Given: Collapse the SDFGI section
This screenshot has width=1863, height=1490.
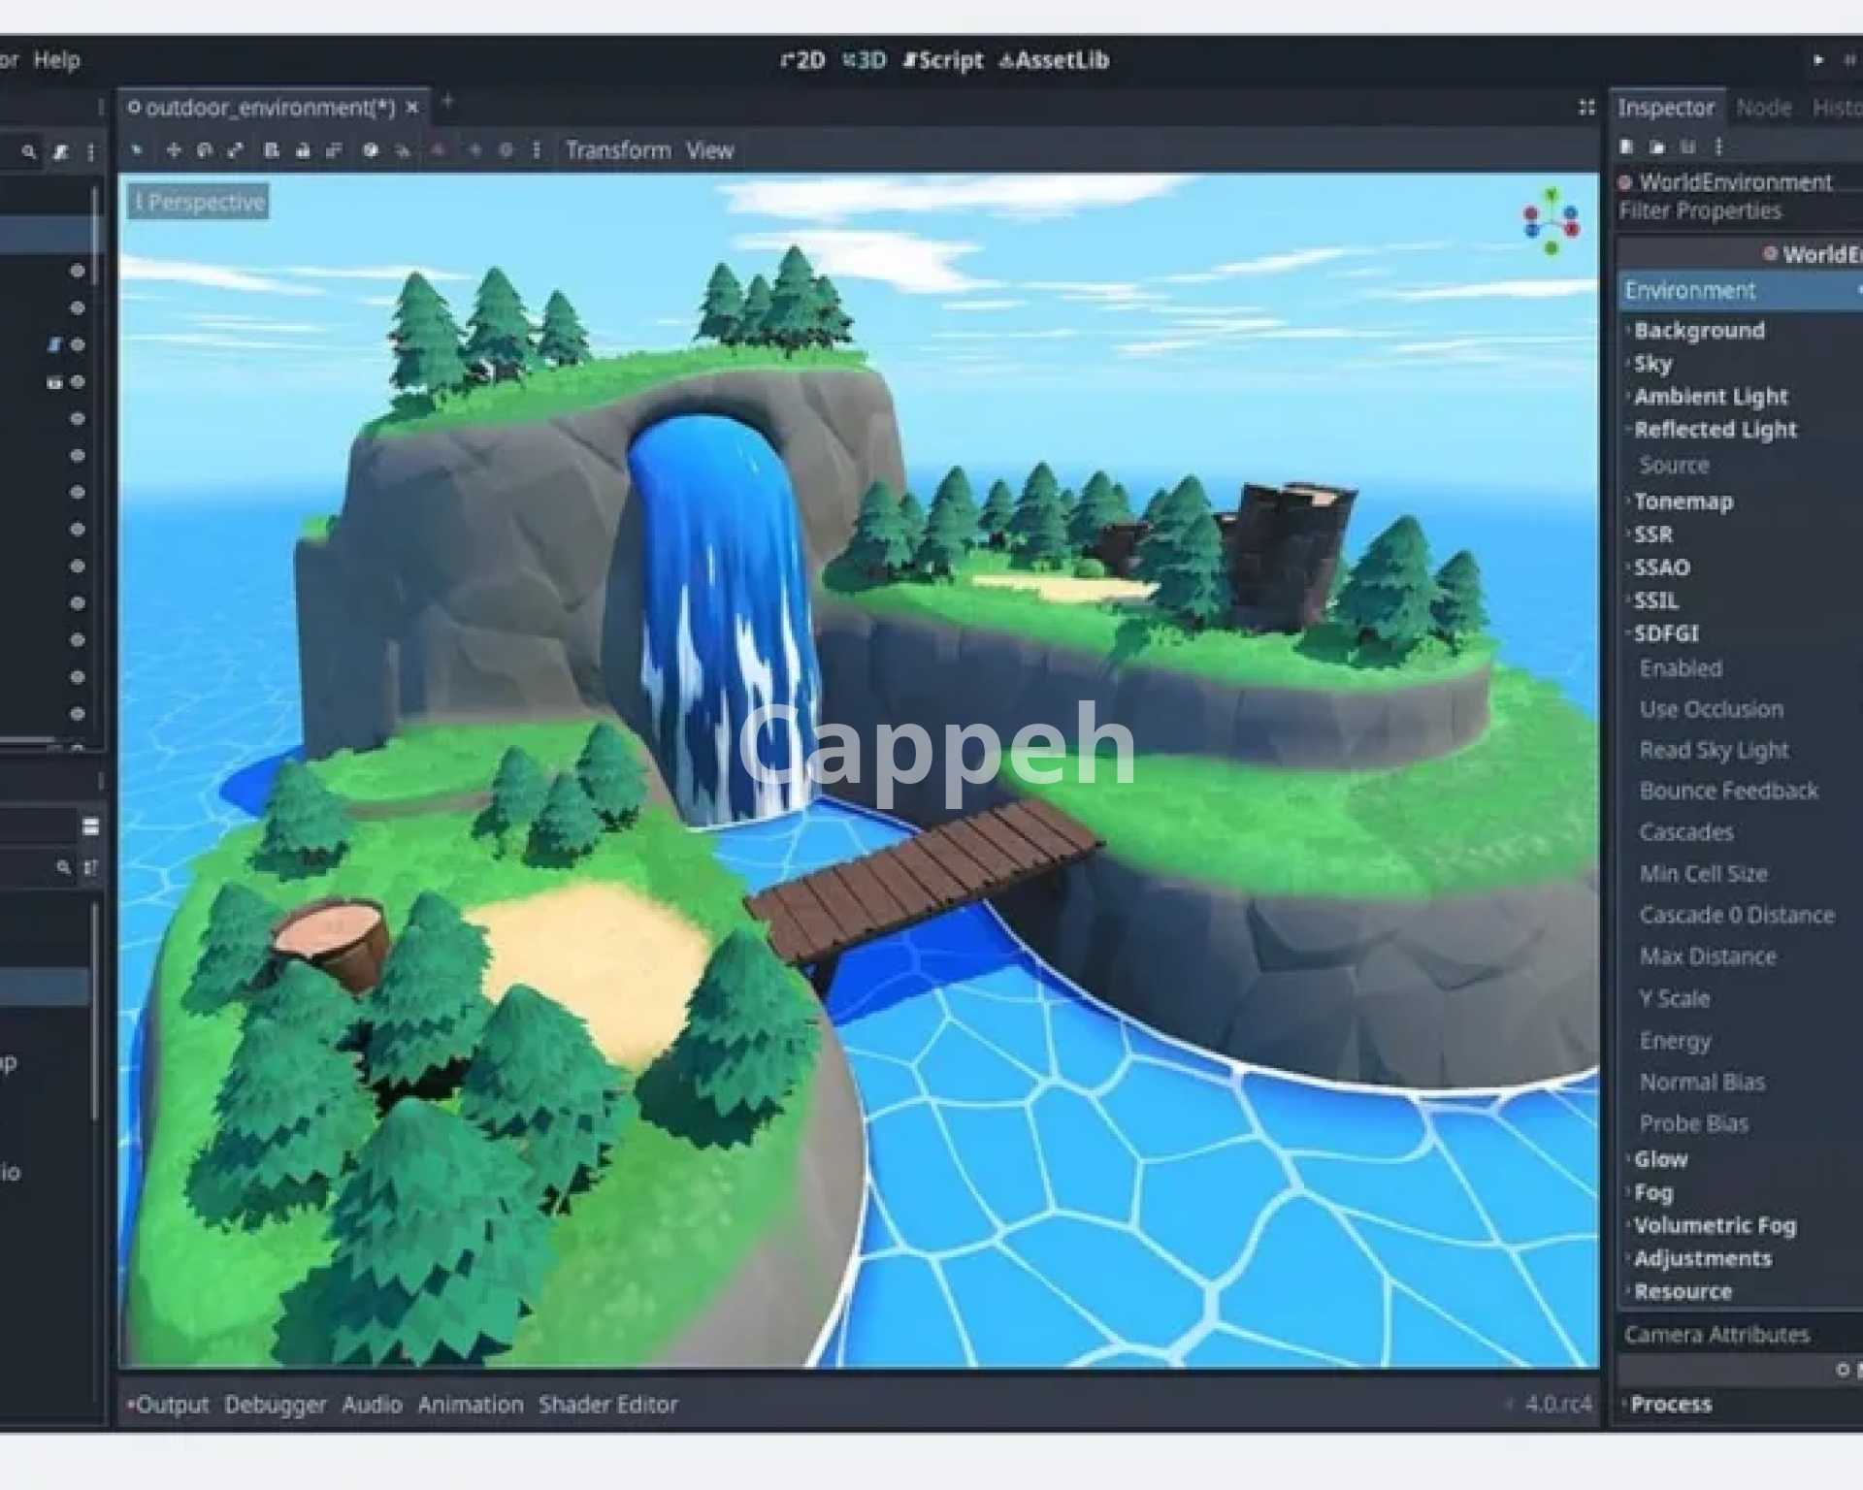Looking at the screenshot, I should point(1665,633).
